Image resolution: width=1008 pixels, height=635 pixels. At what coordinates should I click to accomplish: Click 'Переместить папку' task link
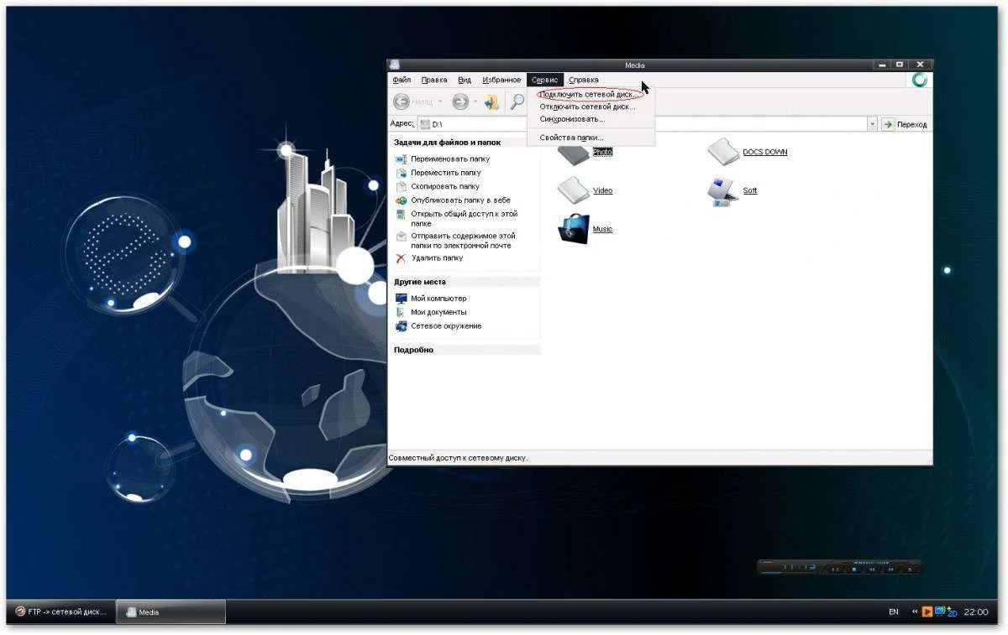446,173
